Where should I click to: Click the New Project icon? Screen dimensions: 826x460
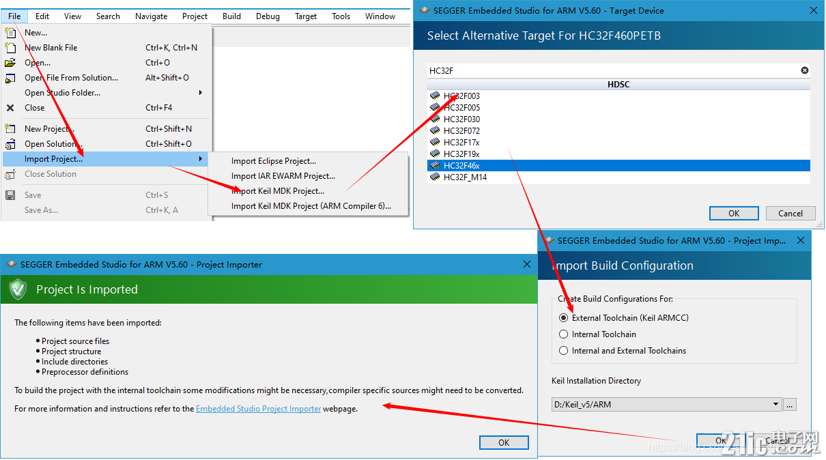coord(10,128)
